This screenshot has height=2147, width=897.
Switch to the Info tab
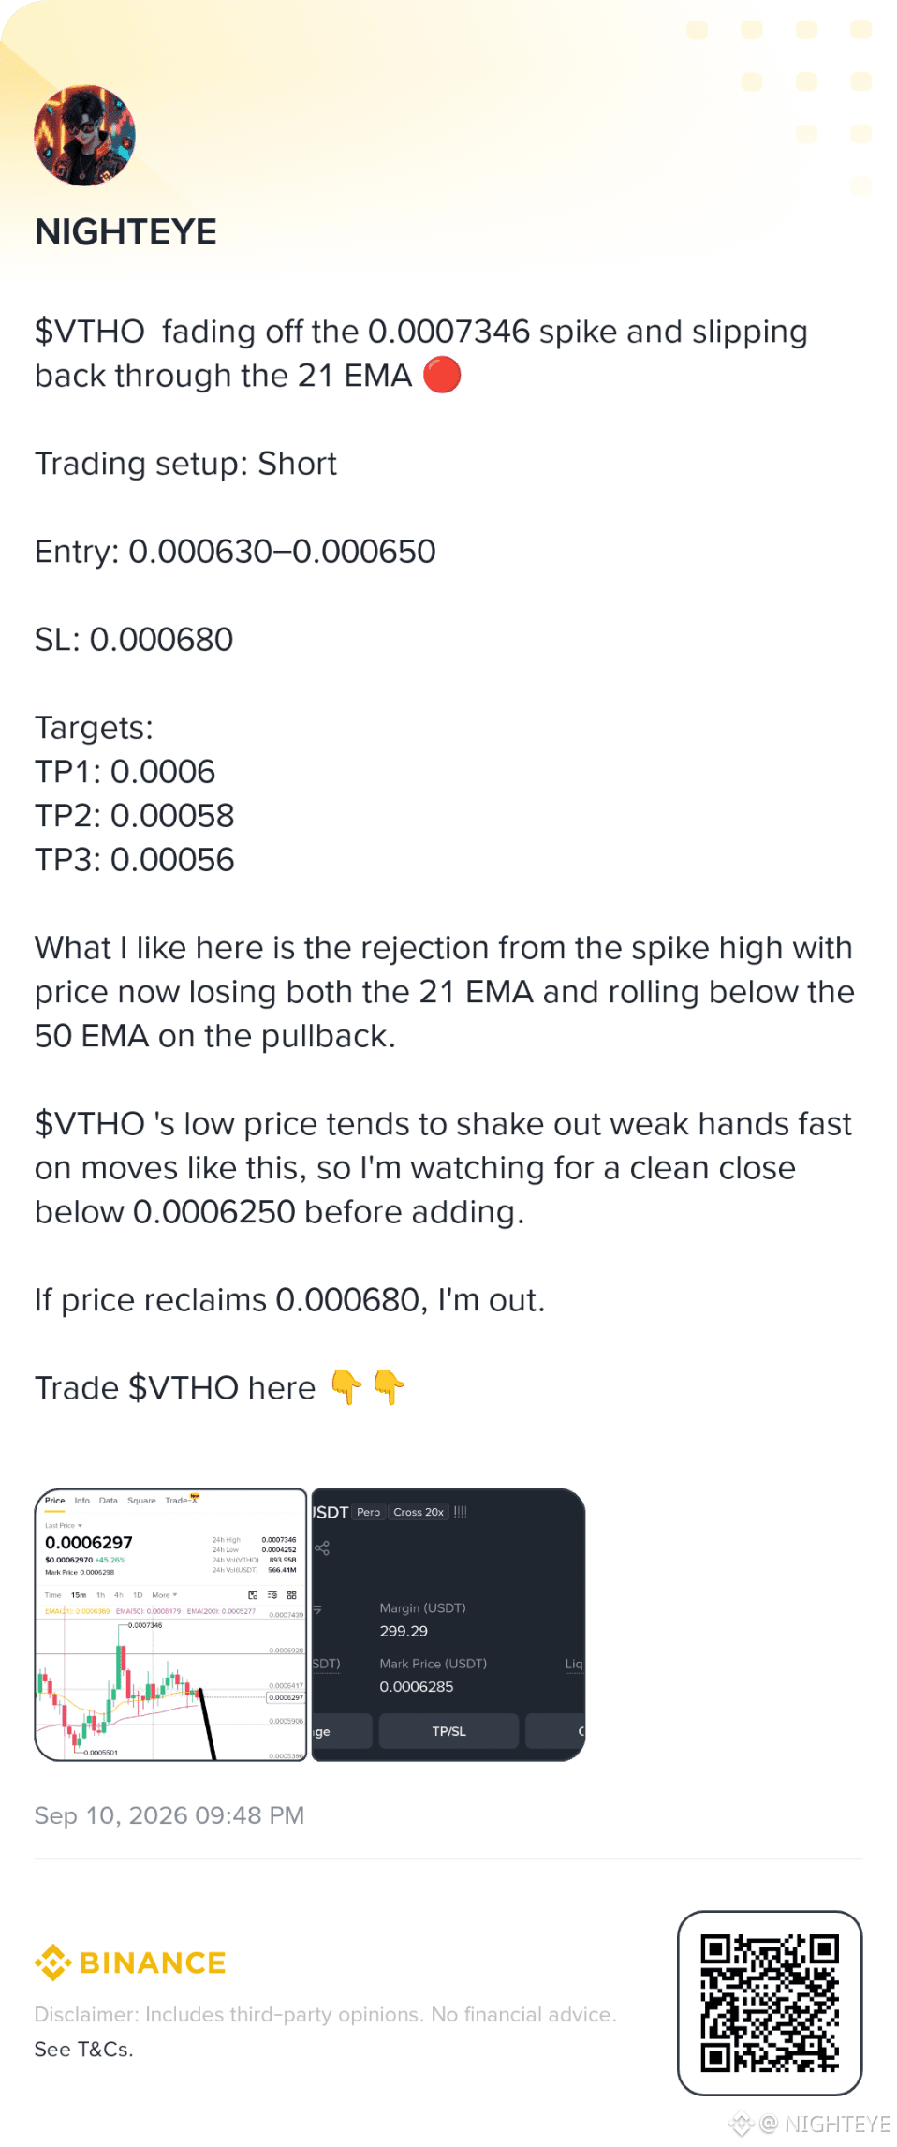click(x=82, y=1500)
